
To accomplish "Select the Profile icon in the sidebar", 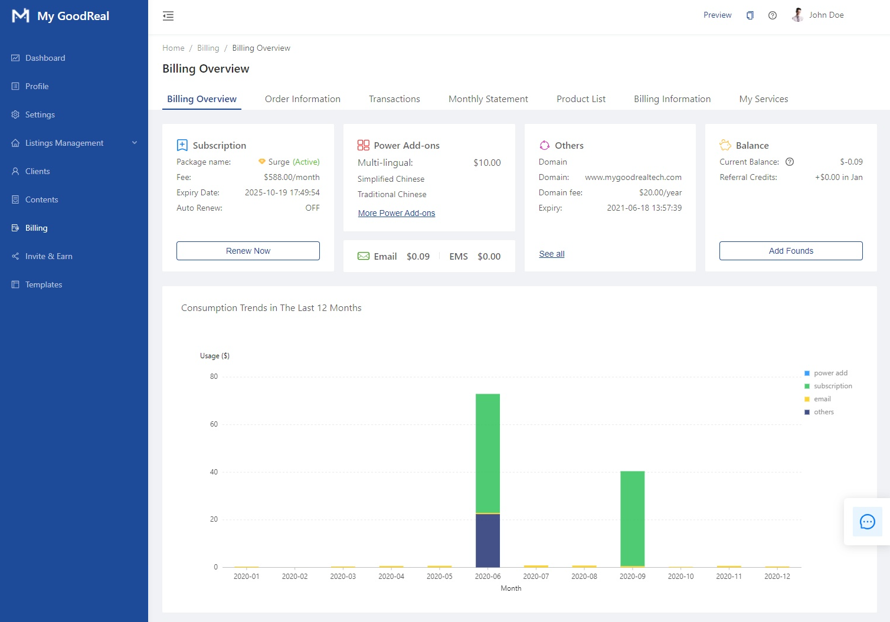I will pyautogui.click(x=15, y=86).
